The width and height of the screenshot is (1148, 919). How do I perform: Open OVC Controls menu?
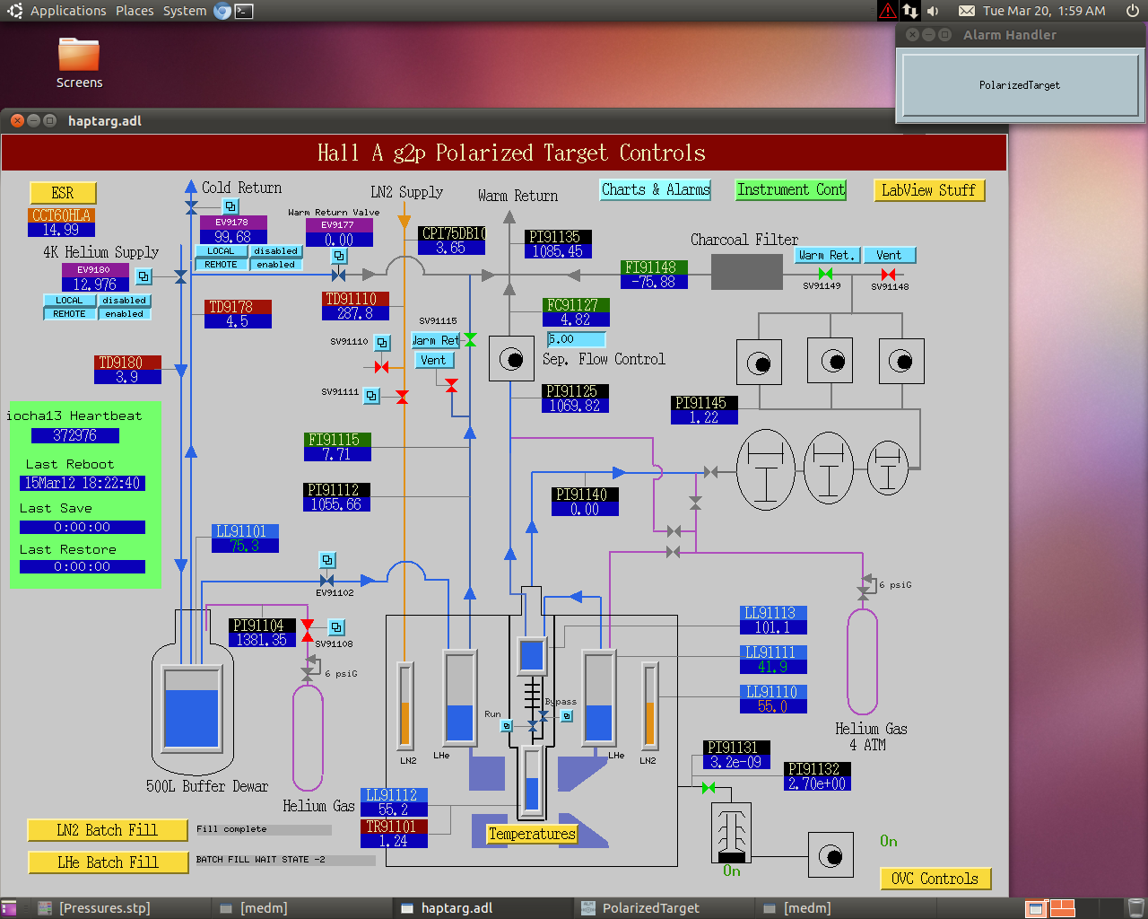click(935, 879)
